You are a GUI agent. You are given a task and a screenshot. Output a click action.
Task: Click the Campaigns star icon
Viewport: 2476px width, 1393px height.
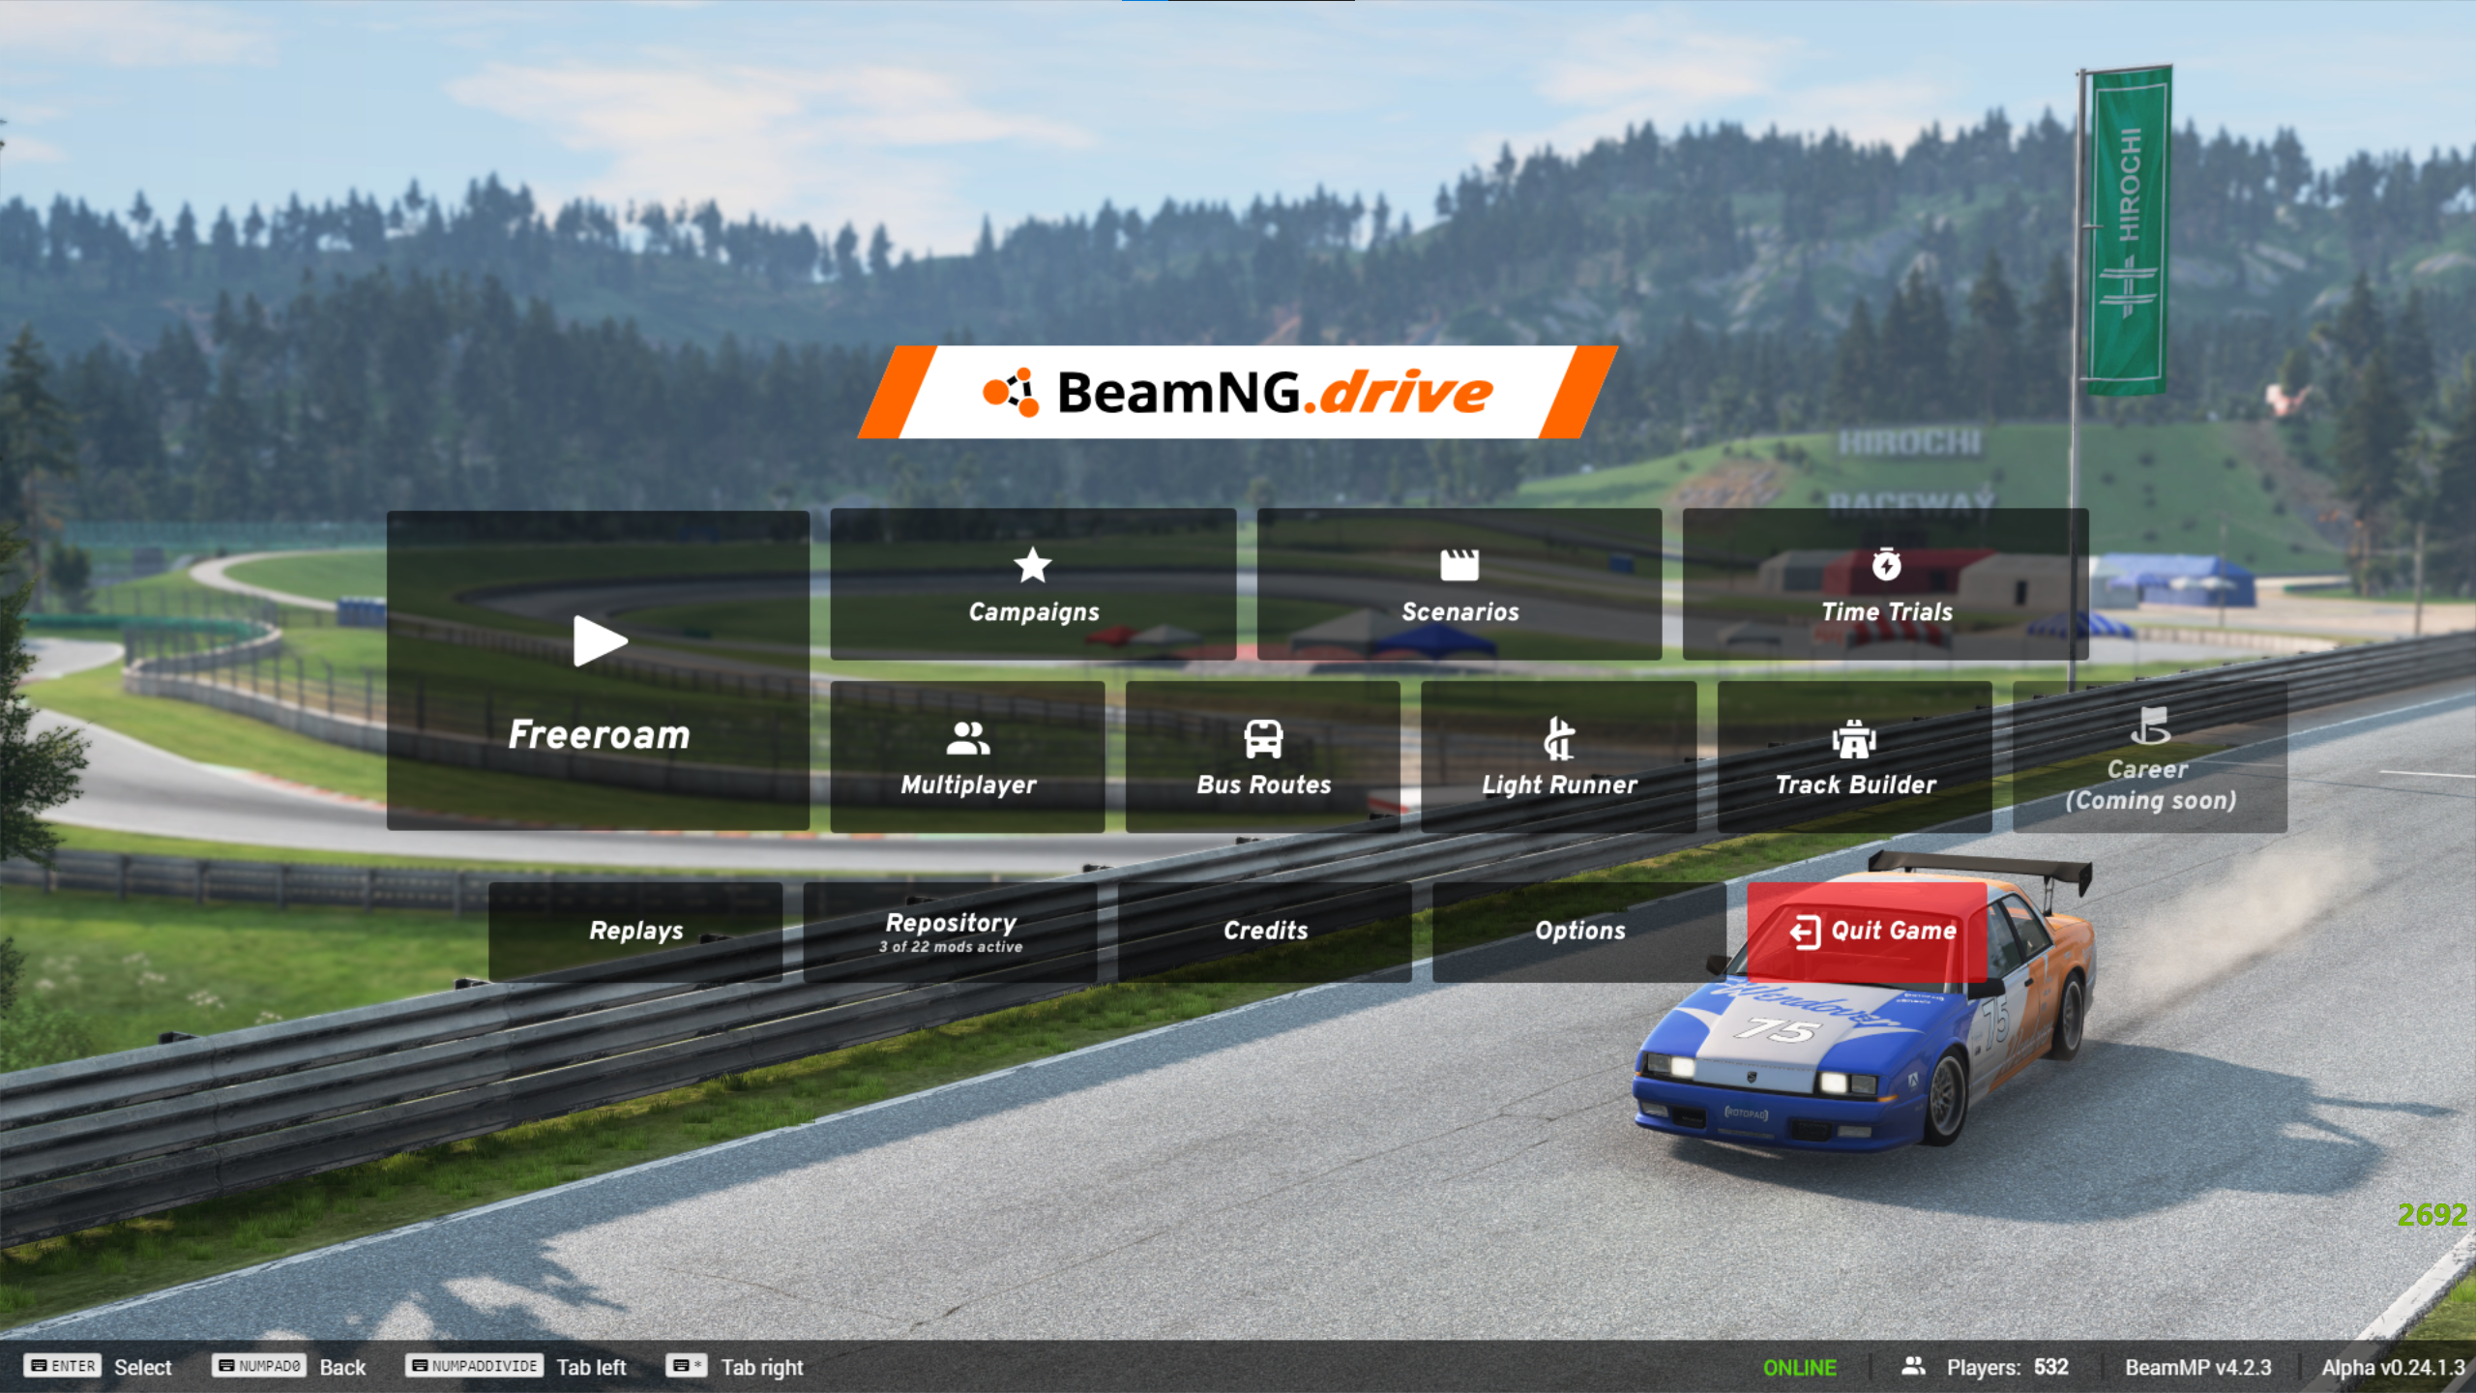tap(1033, 565)
